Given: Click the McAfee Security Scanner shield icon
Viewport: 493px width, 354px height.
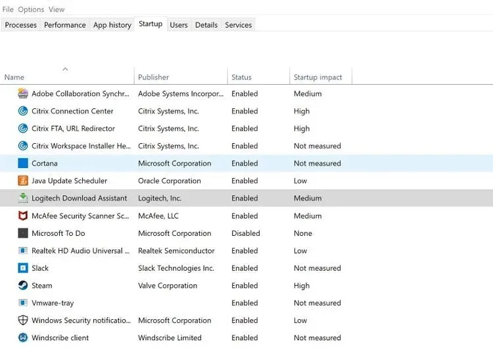Looking at the screenshot, I should click(x=23, y=215).
